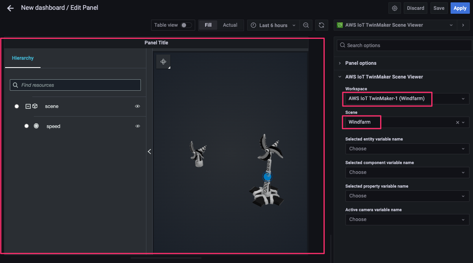473x263 pixels.
Task: Clear the Windfarm scene selection with X
Action: pos(458,122)
